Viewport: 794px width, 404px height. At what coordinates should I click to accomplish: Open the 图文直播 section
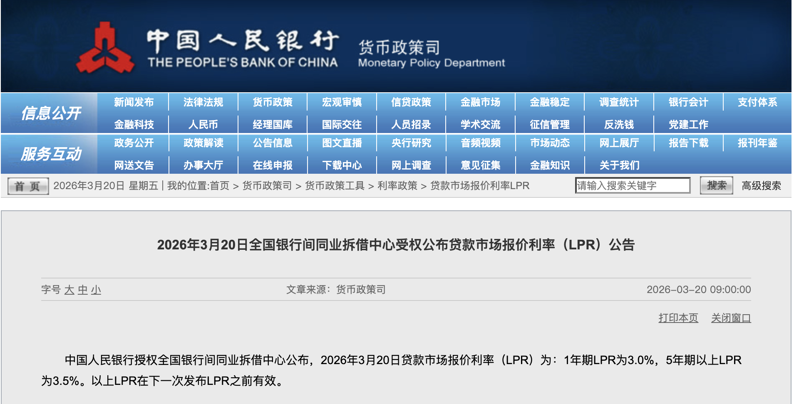(x=342, y=143)
